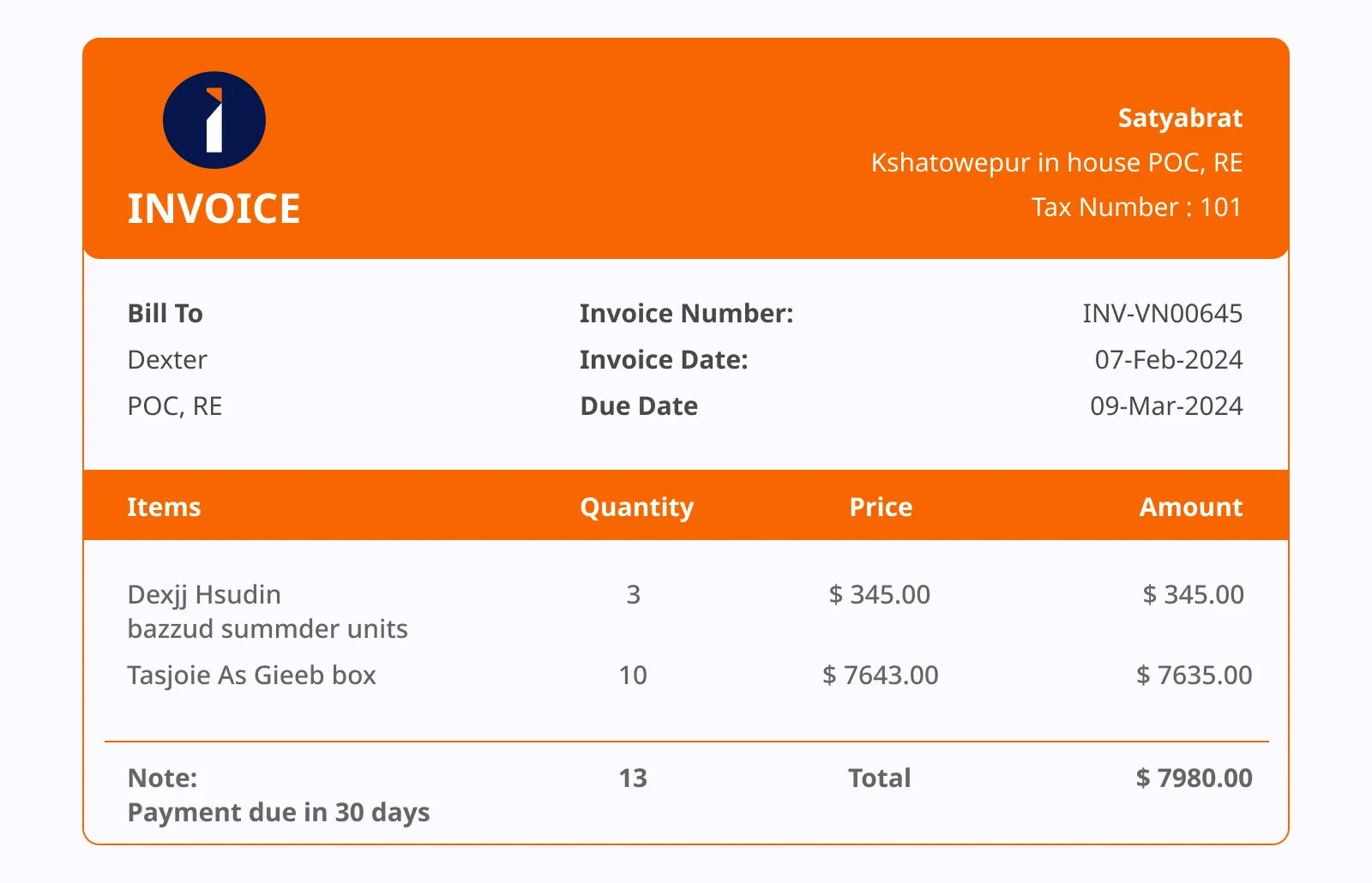This screenshot has width=1372, height=883.
Task: Click the due date 09-Mar-2024
Action: click(x=1166, y=406)
